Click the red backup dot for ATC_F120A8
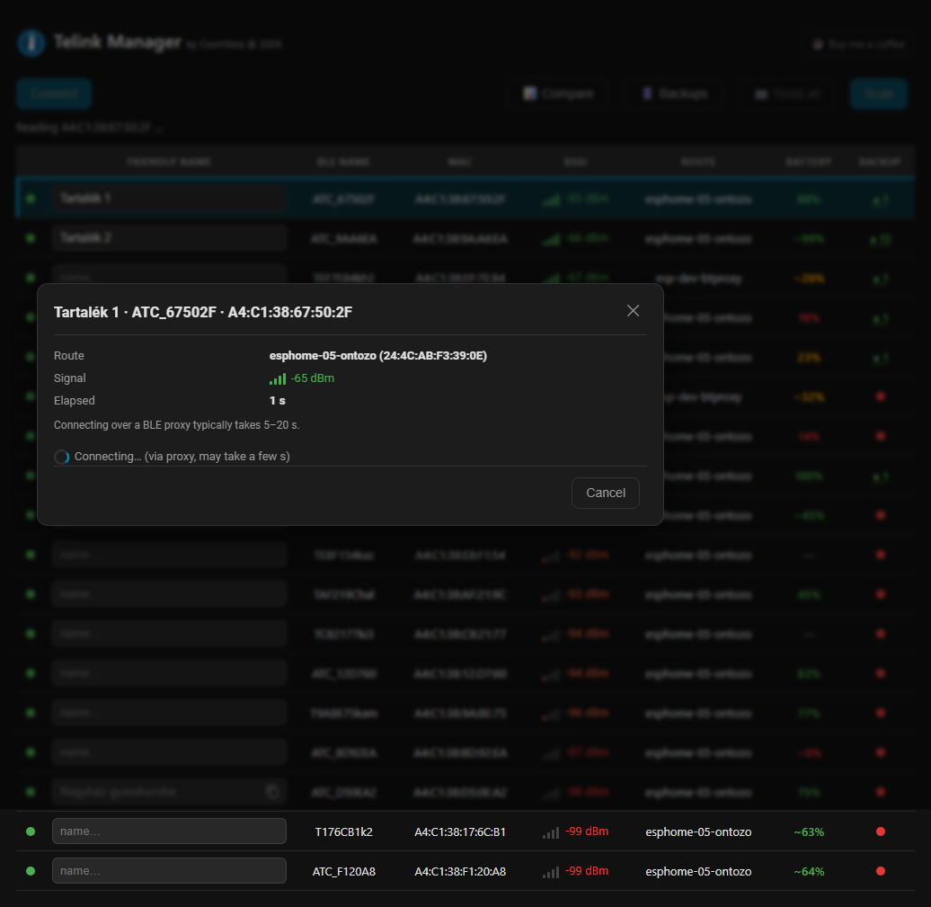 [x=881, y=871]
